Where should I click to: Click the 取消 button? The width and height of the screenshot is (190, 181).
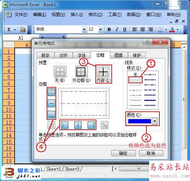(151, 153)
